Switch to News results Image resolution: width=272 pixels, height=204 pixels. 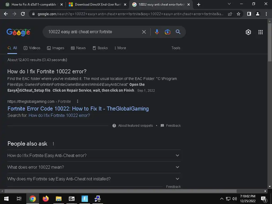[78, 48]
